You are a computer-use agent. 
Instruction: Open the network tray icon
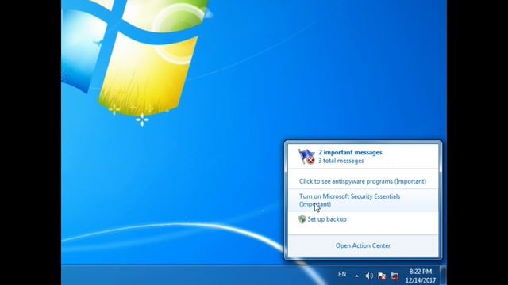pos(394,275)
